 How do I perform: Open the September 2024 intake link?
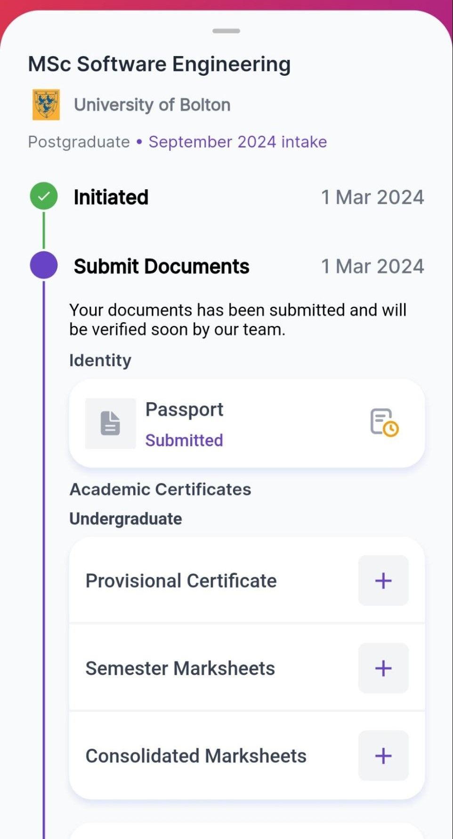[238, 142]
